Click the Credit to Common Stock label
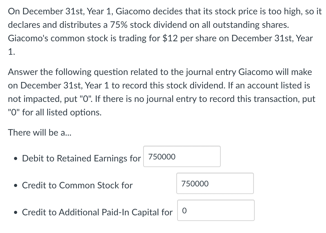The height and width of the screenshot is (233, 326). tap(77, 185)
